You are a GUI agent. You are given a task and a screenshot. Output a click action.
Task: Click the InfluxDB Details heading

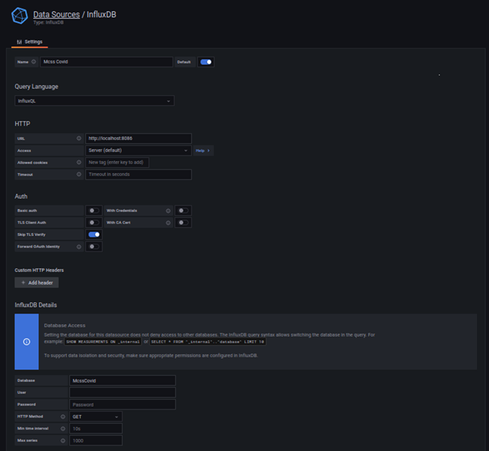[36, 305]
